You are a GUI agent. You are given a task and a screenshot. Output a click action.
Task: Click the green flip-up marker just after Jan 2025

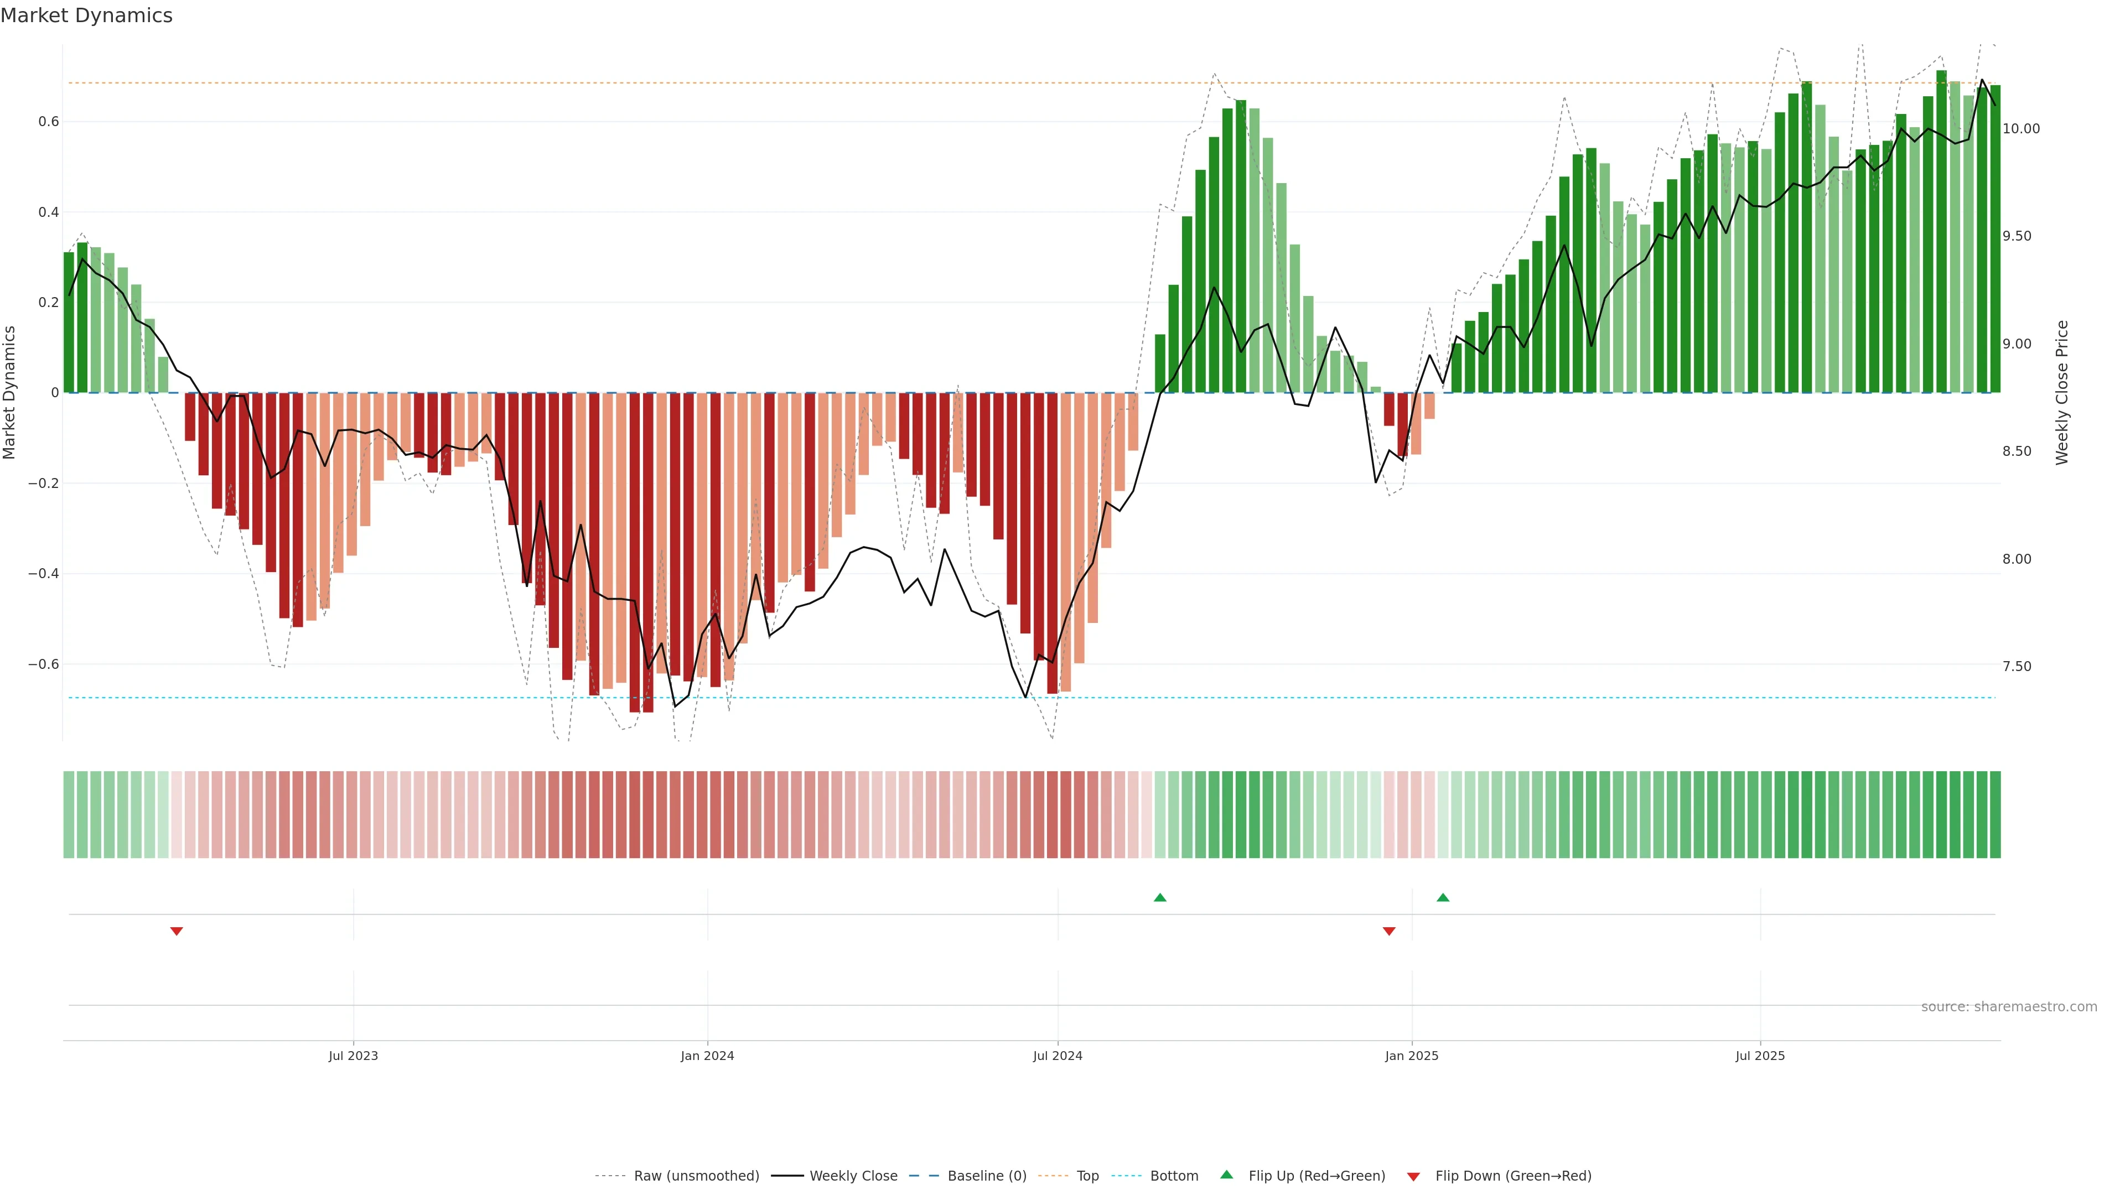(1443, 897)
